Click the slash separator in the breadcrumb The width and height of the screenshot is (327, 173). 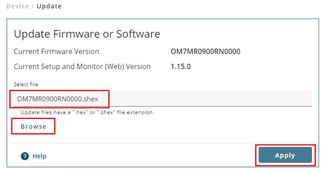pyautogui.click(x=33, y=6)
